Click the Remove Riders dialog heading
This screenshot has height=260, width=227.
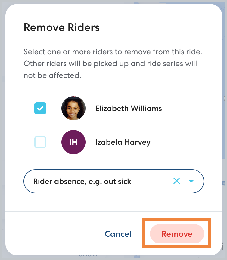click(61, 28)
